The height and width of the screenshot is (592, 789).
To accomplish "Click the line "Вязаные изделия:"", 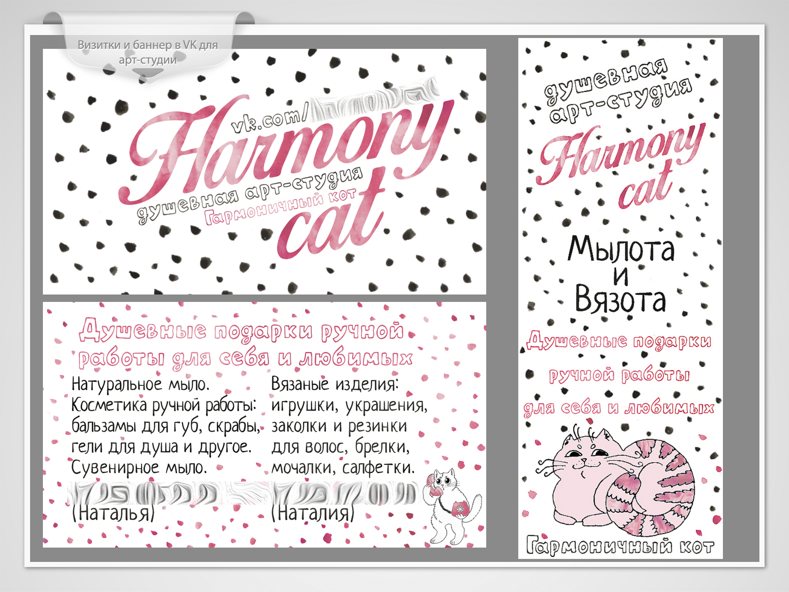I will pos(335,384).
